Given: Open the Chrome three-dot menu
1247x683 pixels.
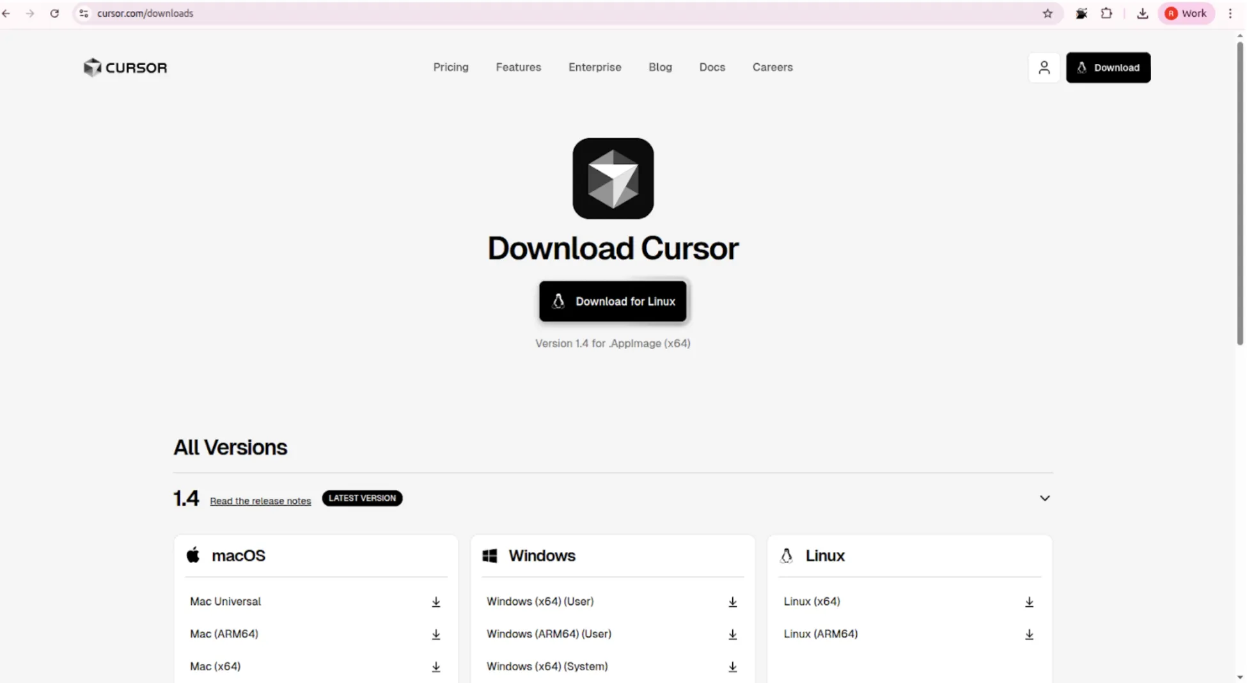Looking at the screenshot, I should [1230, 13].
